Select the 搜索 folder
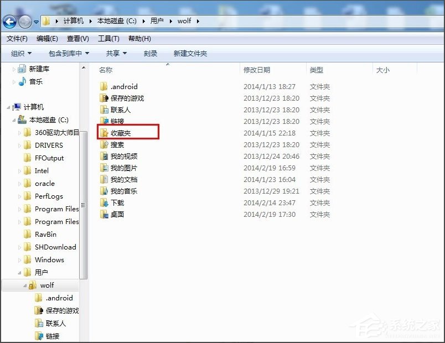The height and width of the screenshot is (343, 445). 115,144
